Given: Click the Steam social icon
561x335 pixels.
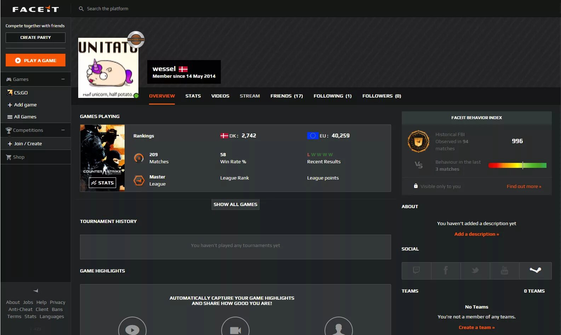Looking at the screenshot, I should pos(536,271).
